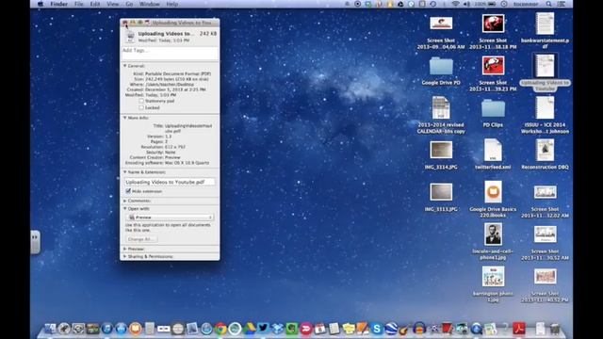
Task: Toggle the Locked checkbox
Action: [x=141, y=107]
